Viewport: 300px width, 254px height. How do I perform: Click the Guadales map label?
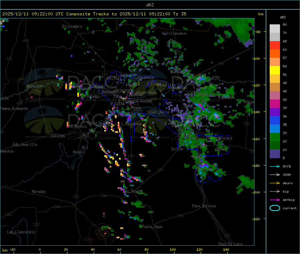[x=178, y=72]
